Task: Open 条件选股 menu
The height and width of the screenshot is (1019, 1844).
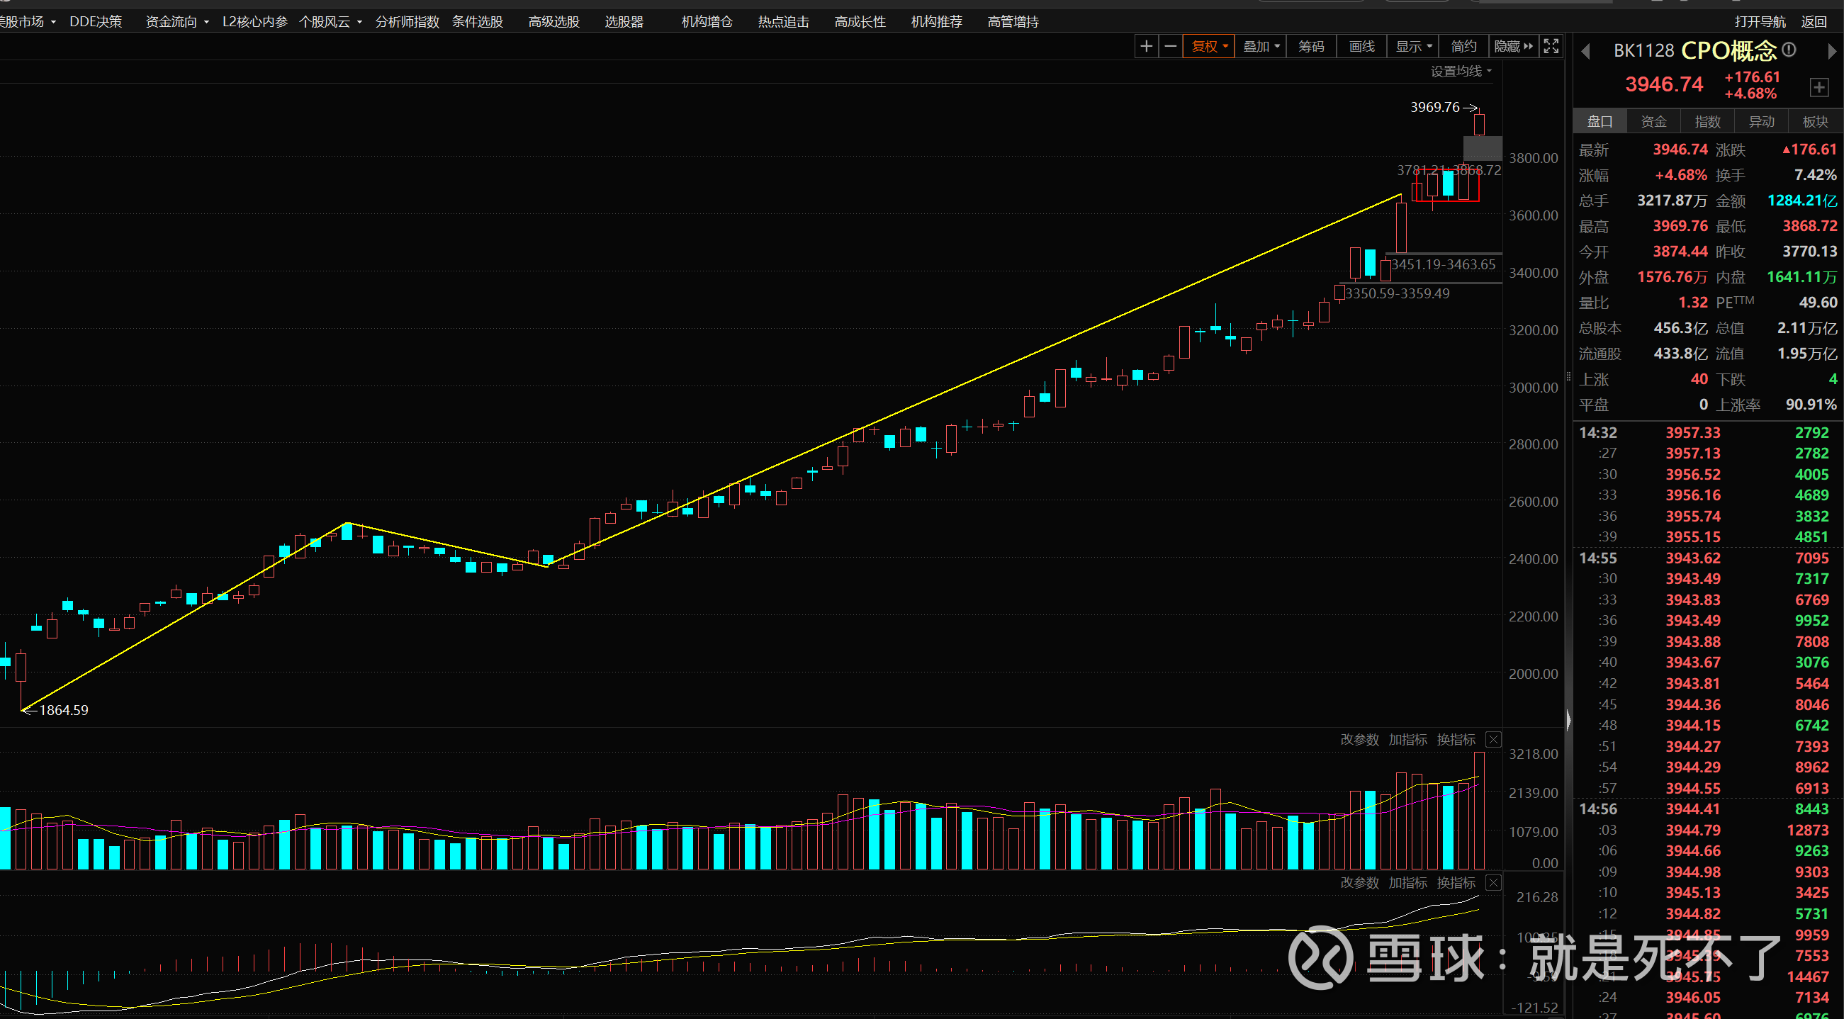Action: (x=478, y=22)
